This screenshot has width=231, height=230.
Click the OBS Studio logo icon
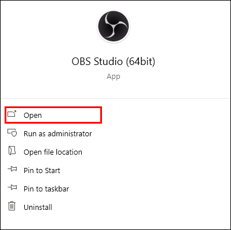(113, 26)
